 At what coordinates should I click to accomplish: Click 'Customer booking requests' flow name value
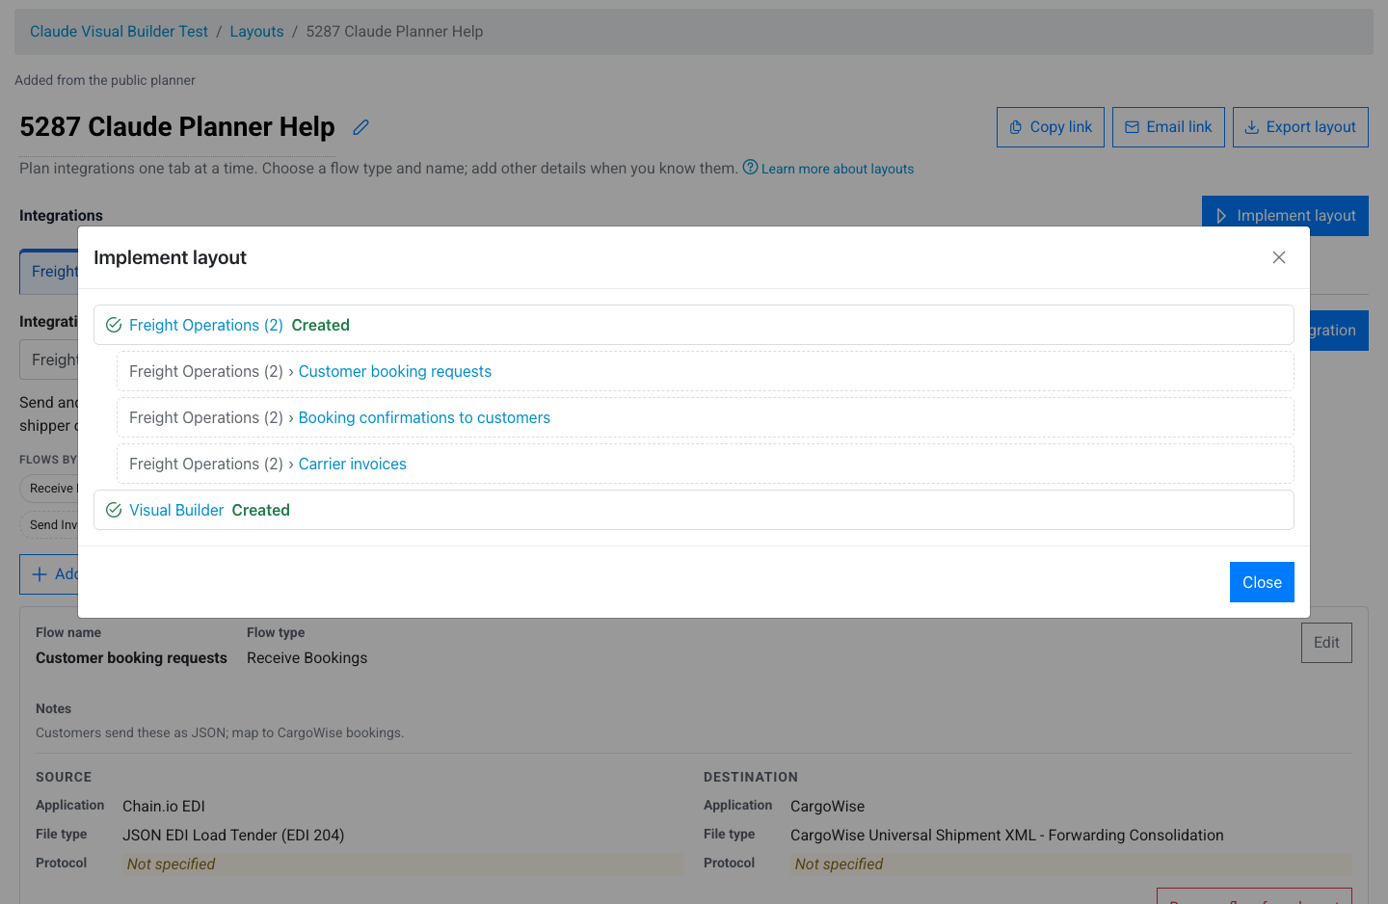131,658
